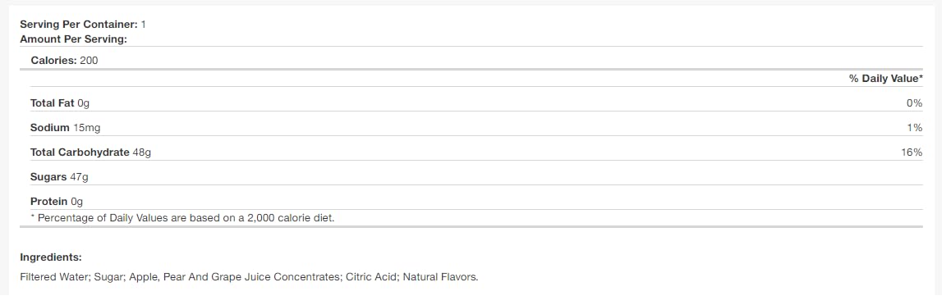
Task: Click the 0% daily value figure
Action: 914,103
